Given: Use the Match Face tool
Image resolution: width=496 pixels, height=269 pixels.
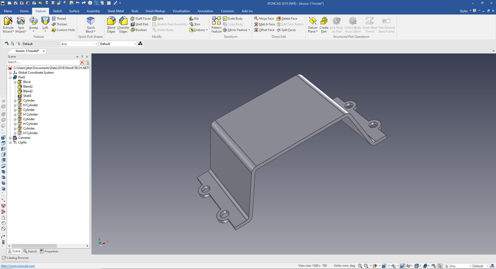Looking at the screenshot, I should point(265,24).
